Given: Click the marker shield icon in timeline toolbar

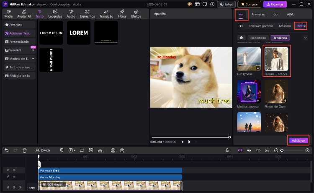Looking at the screenshot, I should pos(62,150).
